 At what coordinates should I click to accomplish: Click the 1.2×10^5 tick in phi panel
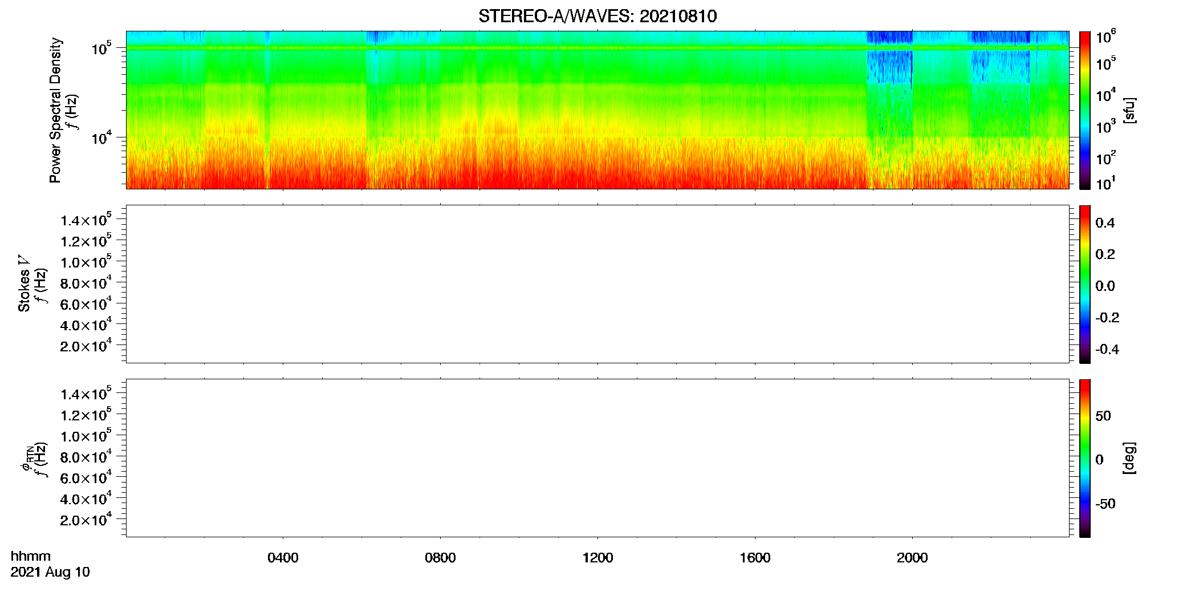[86, 415]
